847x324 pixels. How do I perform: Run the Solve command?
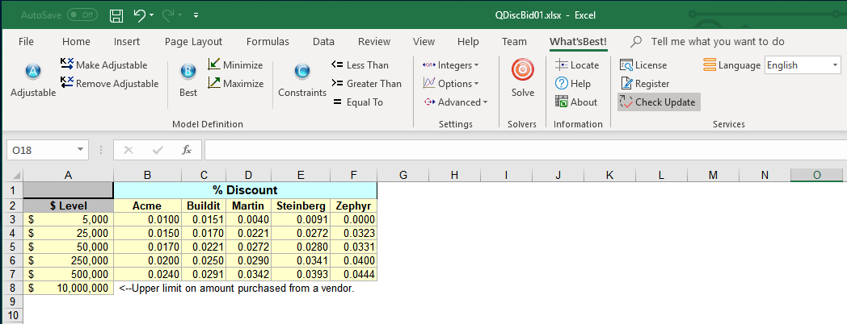pyautogui.click(x=522, y=79)
